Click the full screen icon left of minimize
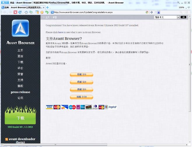192x147 pixels. [x=179, y=2]
